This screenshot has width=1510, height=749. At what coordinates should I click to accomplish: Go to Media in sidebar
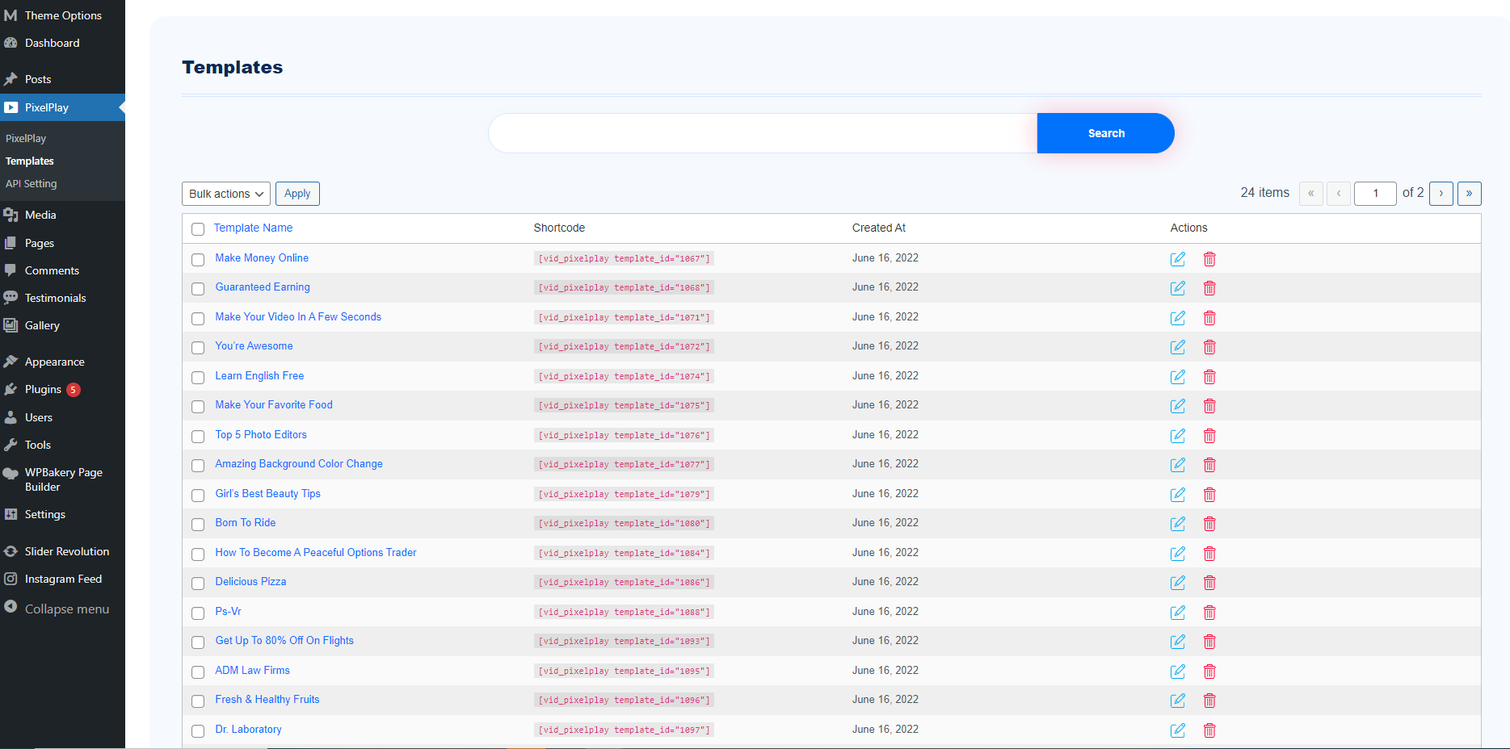(x=40, y=215)
